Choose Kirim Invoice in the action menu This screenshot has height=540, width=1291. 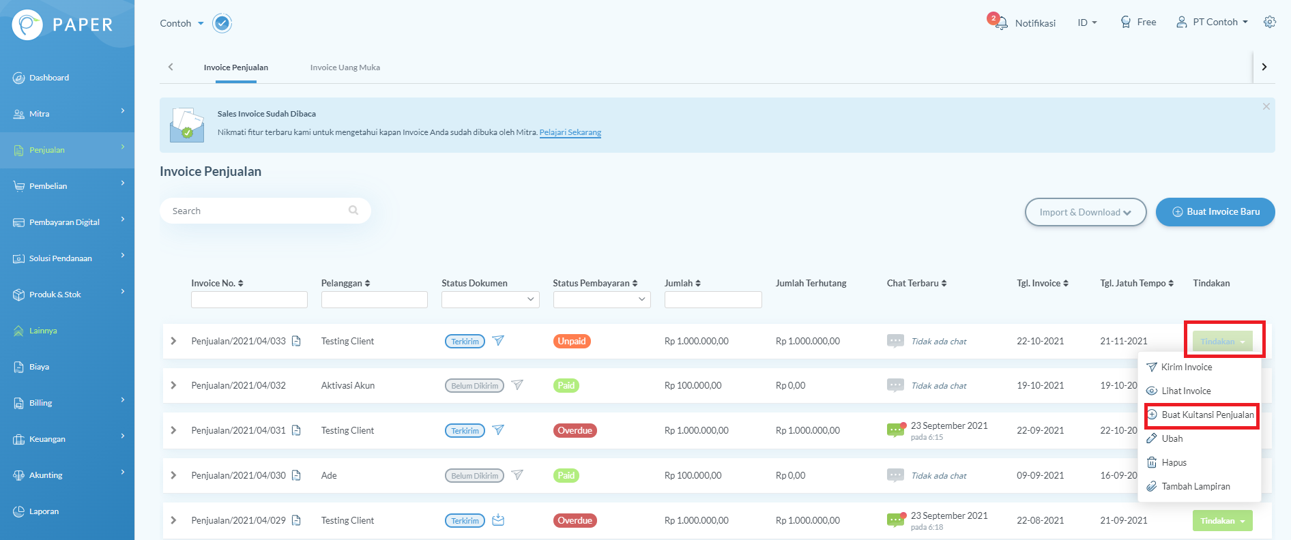1187,367
